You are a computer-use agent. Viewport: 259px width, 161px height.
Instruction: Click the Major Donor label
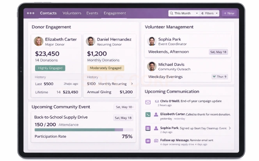coord(55,45)
